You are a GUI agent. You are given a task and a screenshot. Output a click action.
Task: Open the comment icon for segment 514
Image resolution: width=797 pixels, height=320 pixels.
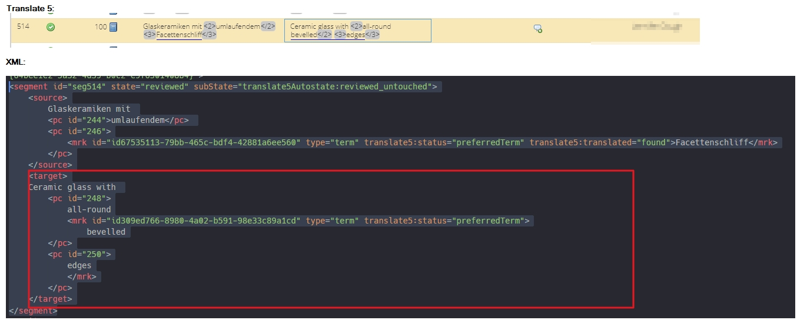tap(537, 28)
